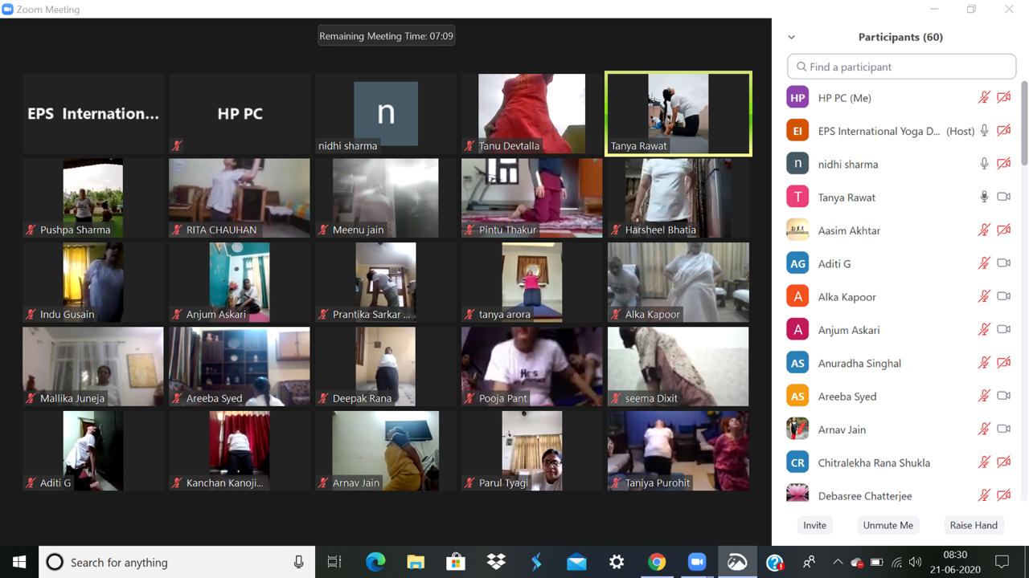Collapse the Participants panel chevron
Viewport: 1029px width, 578px height.
coord(791,37)
